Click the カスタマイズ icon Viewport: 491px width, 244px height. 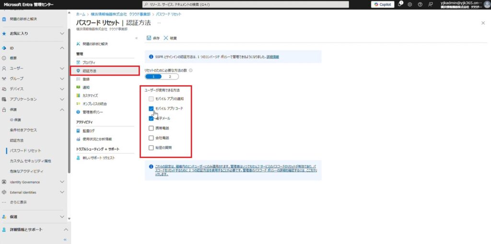78,95
